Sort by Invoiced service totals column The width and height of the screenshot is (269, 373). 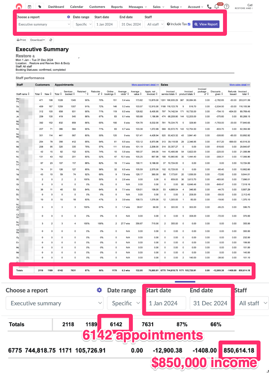[169, 93]
